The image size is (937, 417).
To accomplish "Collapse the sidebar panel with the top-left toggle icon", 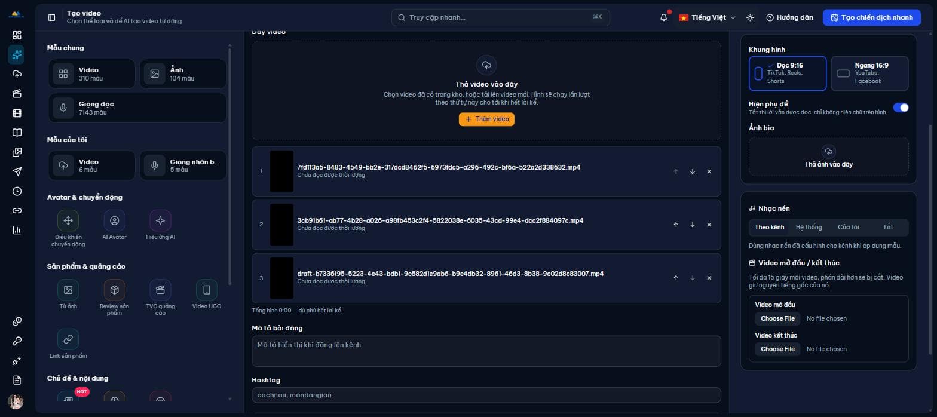I will [x=52, y=17].
